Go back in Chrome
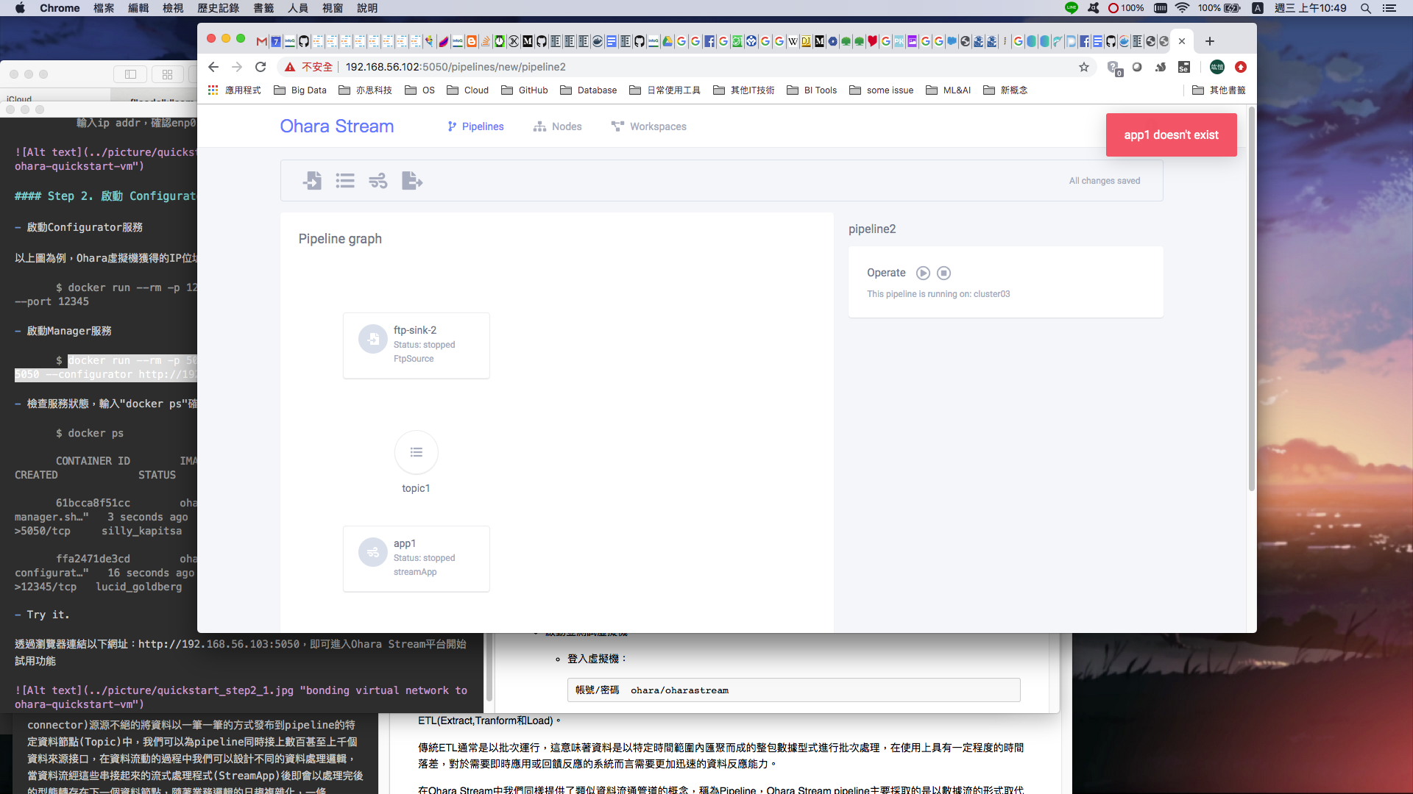This screenshot has width=1413, height=794. coord(213,67)
